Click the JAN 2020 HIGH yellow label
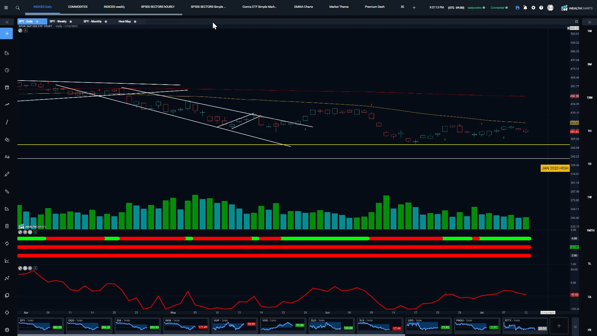Viewport: 597px width, 336px height. pos(555,168)
